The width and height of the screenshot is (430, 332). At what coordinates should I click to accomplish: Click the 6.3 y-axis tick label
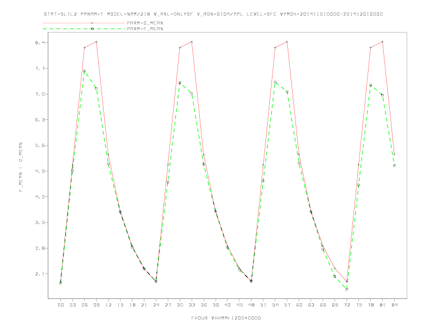40,120
